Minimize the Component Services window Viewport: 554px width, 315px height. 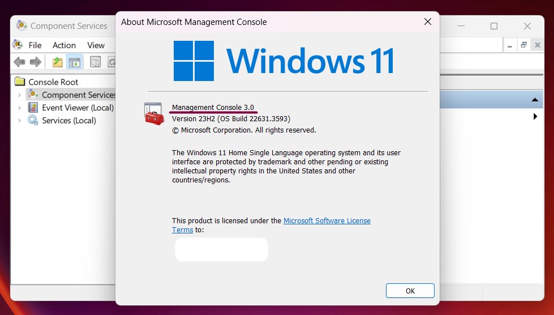pyautogui.click(x=461, y=26)
